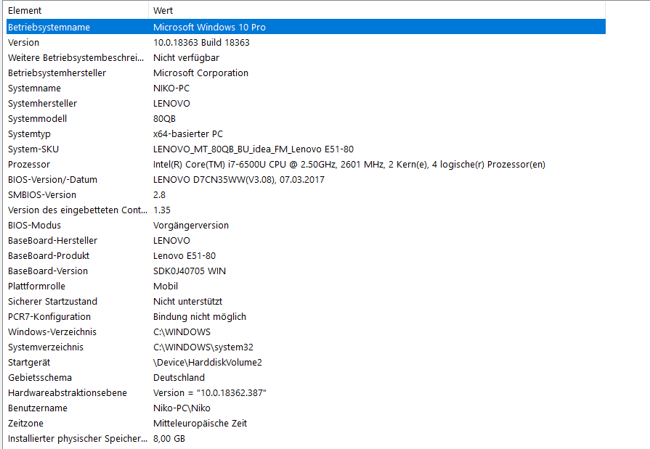Select the System-SKU row

[x=306, y=149]
